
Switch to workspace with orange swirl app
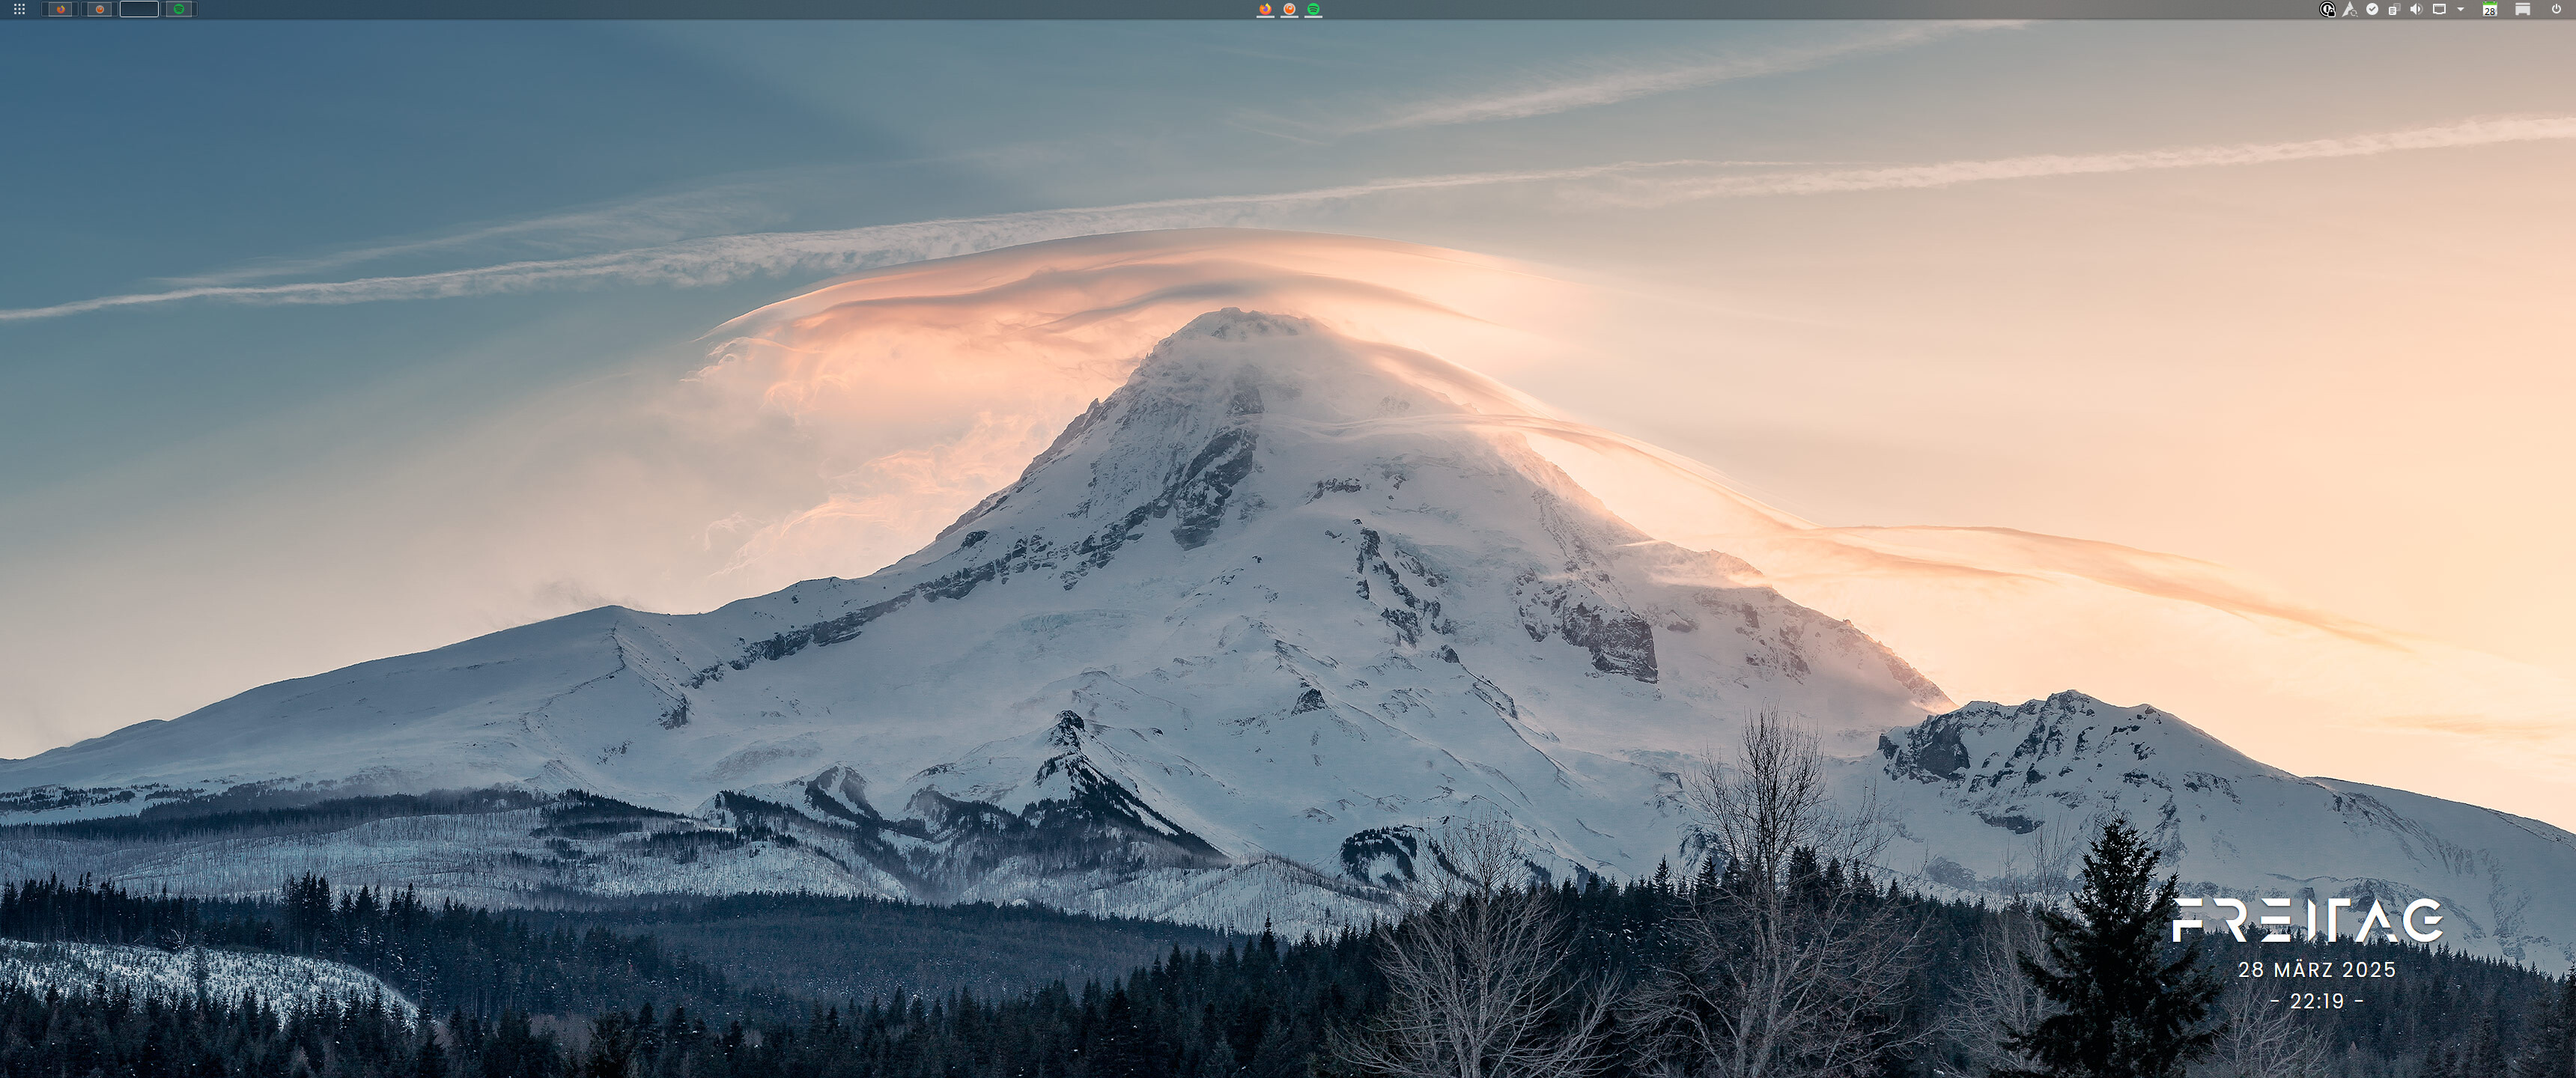click(99, 9)
